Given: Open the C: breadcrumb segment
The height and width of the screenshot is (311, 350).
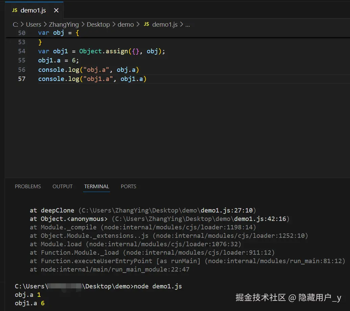Looking at the screenshot, I should click(16, 24).
